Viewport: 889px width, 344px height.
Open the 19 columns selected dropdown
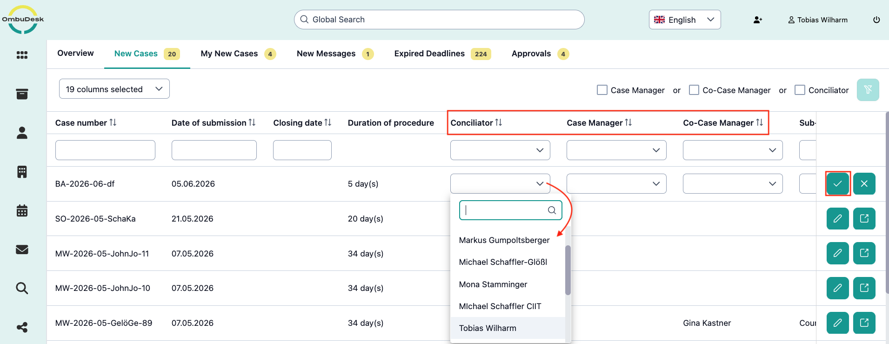114,89
